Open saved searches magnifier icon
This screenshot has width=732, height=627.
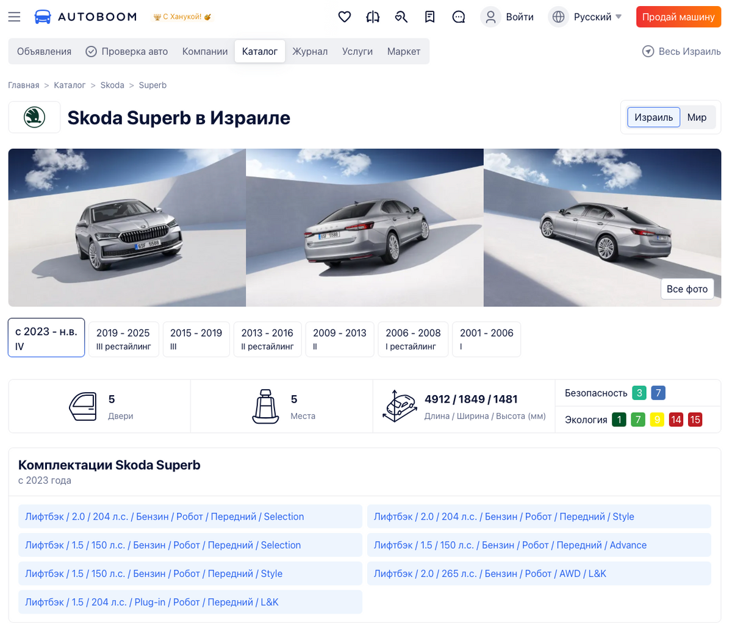[x=401, y=17]
